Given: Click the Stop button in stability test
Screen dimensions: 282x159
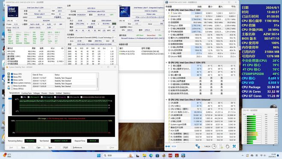Looking at the screenshot, I should (x=23, y=147).
